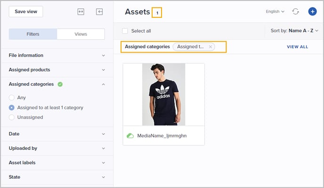324x188 pixels.
Task: Click the refresh sync icon
Action: [x=295, y=11]
